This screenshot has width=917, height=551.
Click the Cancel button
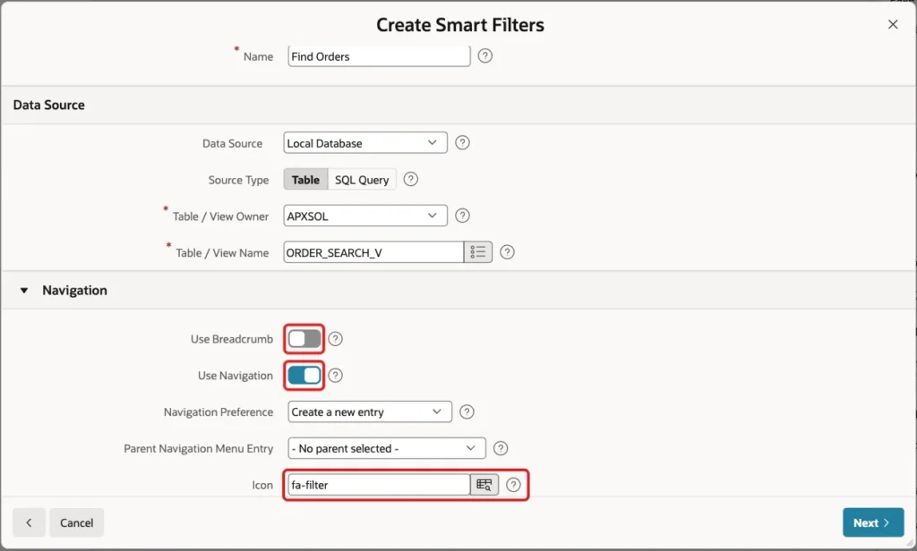point(77,522)
